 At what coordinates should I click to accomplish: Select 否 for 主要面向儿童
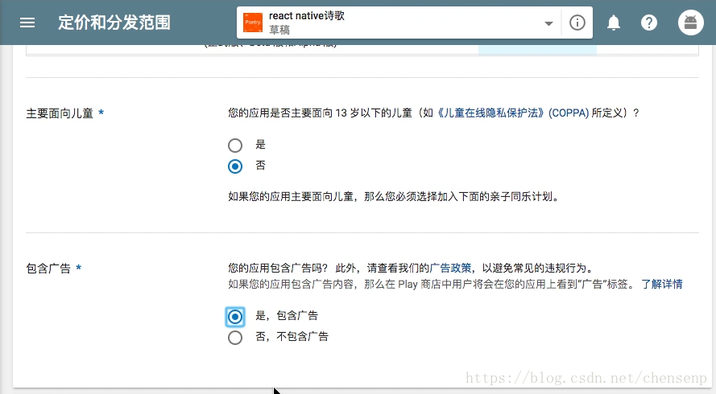click(x=235, y=166)
